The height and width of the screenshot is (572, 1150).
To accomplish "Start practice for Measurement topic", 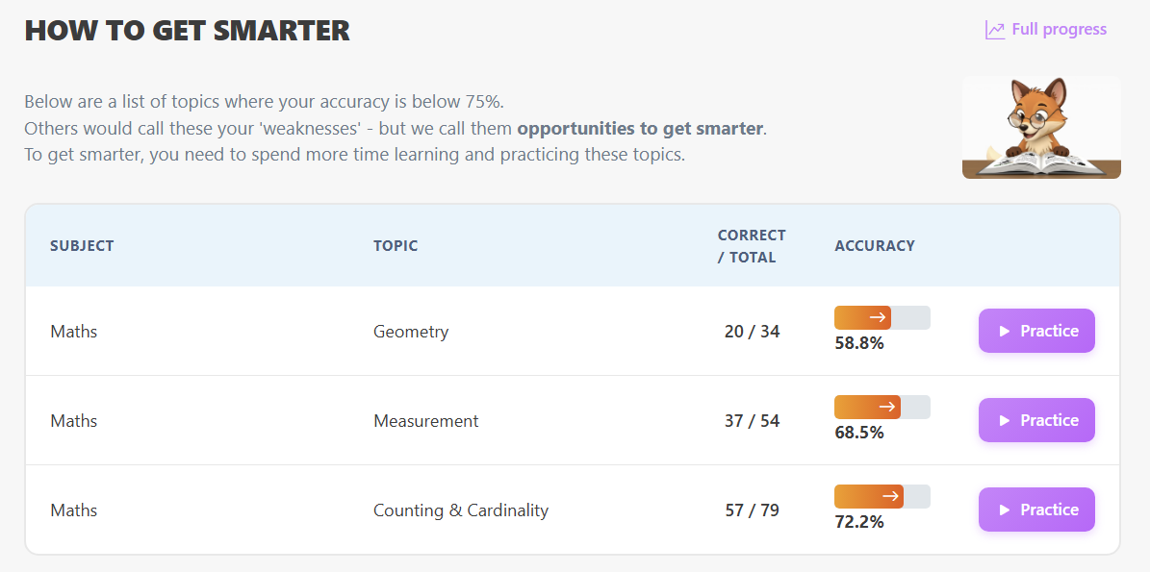I will [x=1036, y=420].
